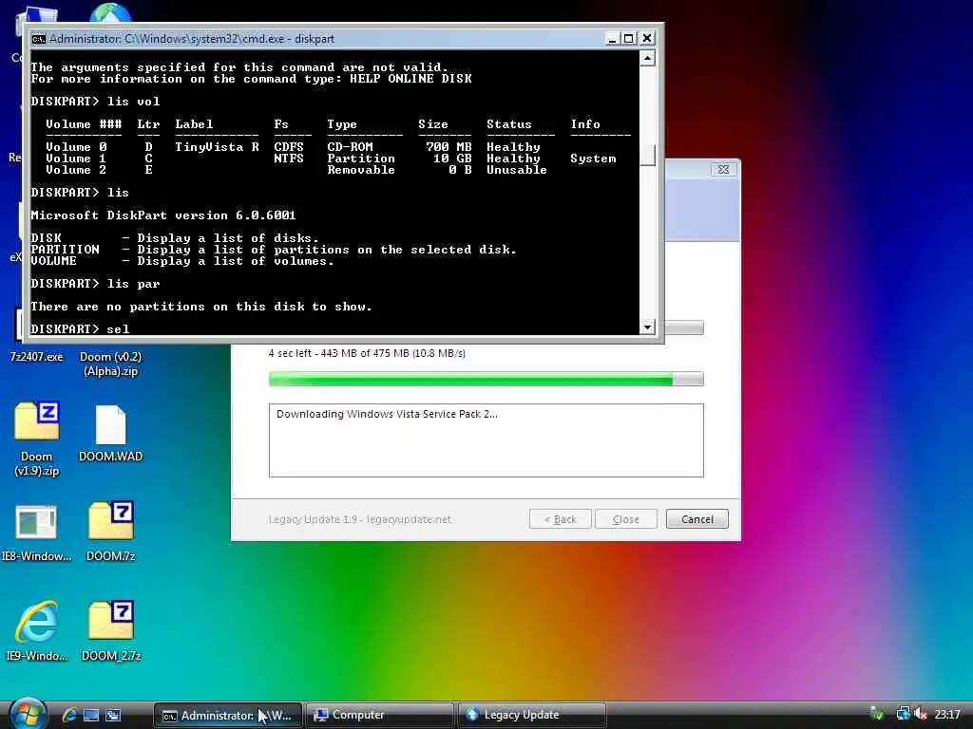Click the 'TinyVista R' label text
The height and width of the screenshot is (729, 973).
217,147
